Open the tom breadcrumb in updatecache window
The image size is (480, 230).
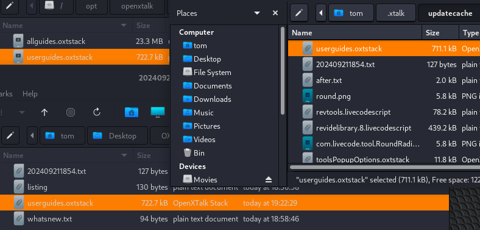pyautogui.click(x=351, y=13)
